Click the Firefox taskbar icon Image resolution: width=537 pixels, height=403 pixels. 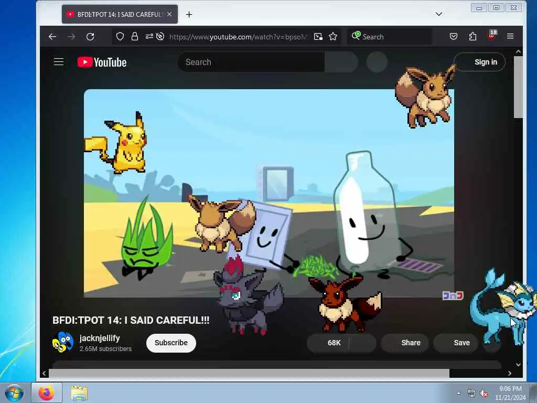tap(47, 393)
